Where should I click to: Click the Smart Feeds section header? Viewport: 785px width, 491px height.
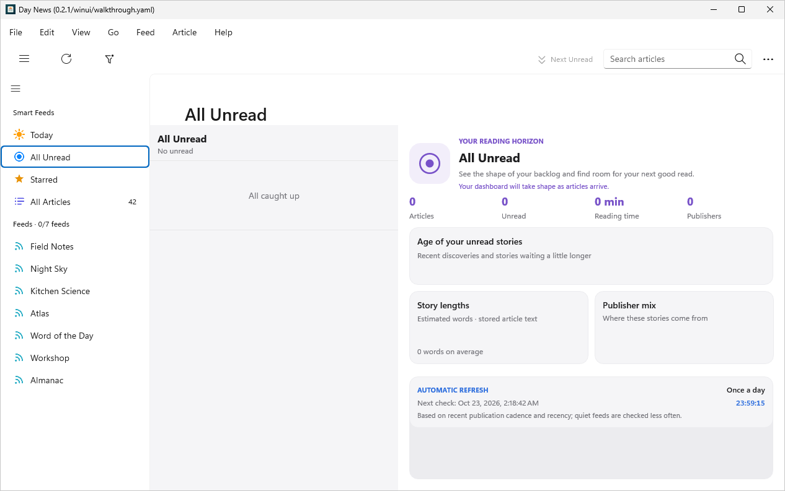pos(33,113)
